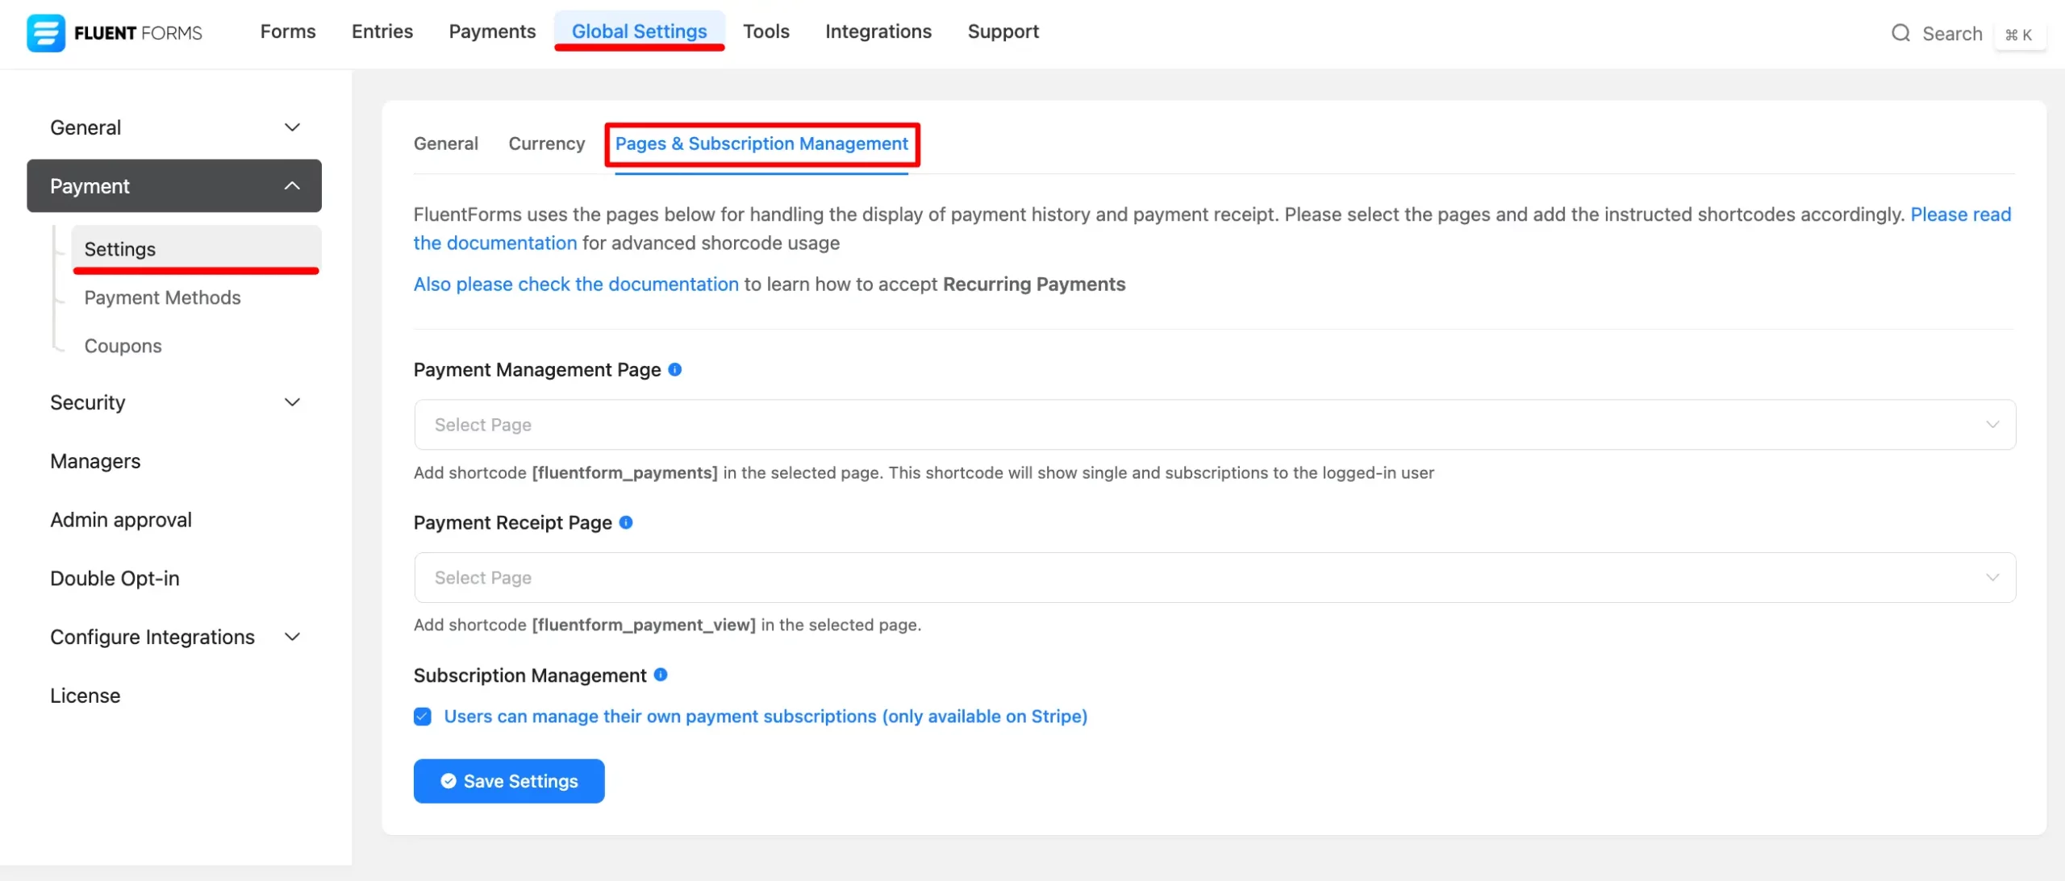Open the Coupons sidebar item
This screenshot has width=2065, height=881.
click(123, 346)
